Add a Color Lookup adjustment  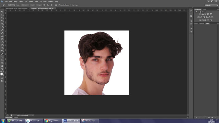pos(212,17)
